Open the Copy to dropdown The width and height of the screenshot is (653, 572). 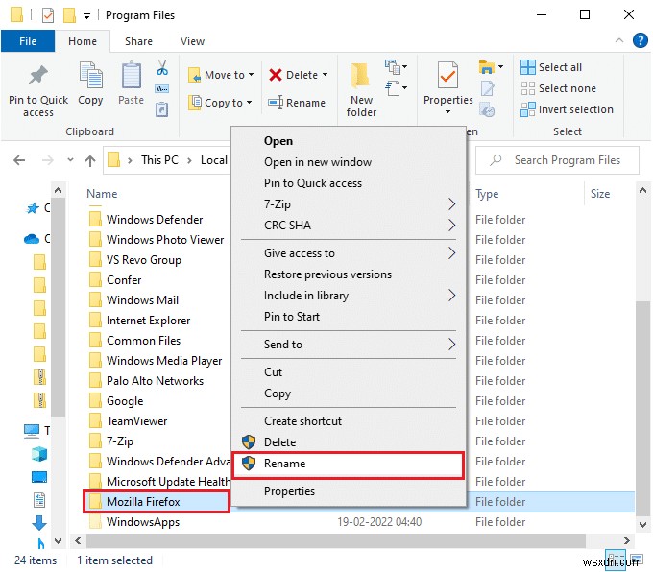[x=220, y=103]
